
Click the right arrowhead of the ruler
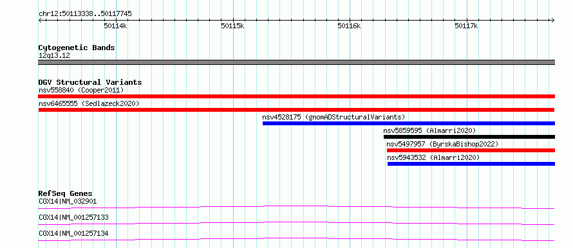click(552, 21)
